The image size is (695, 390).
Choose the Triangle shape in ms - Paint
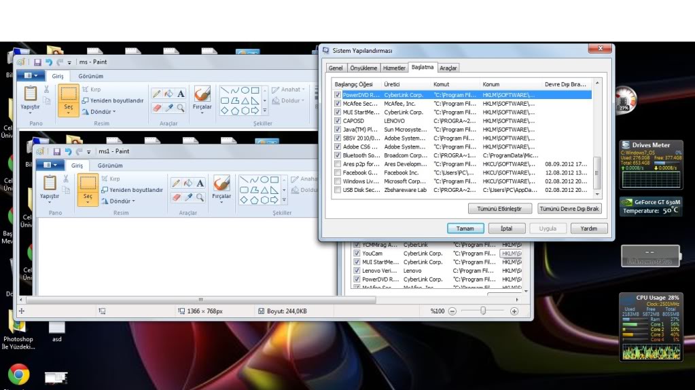(x=245, y=100)
